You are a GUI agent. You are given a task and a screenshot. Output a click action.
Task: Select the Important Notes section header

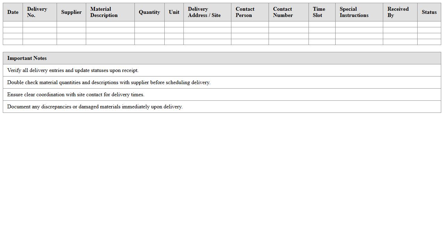point(27,58)
